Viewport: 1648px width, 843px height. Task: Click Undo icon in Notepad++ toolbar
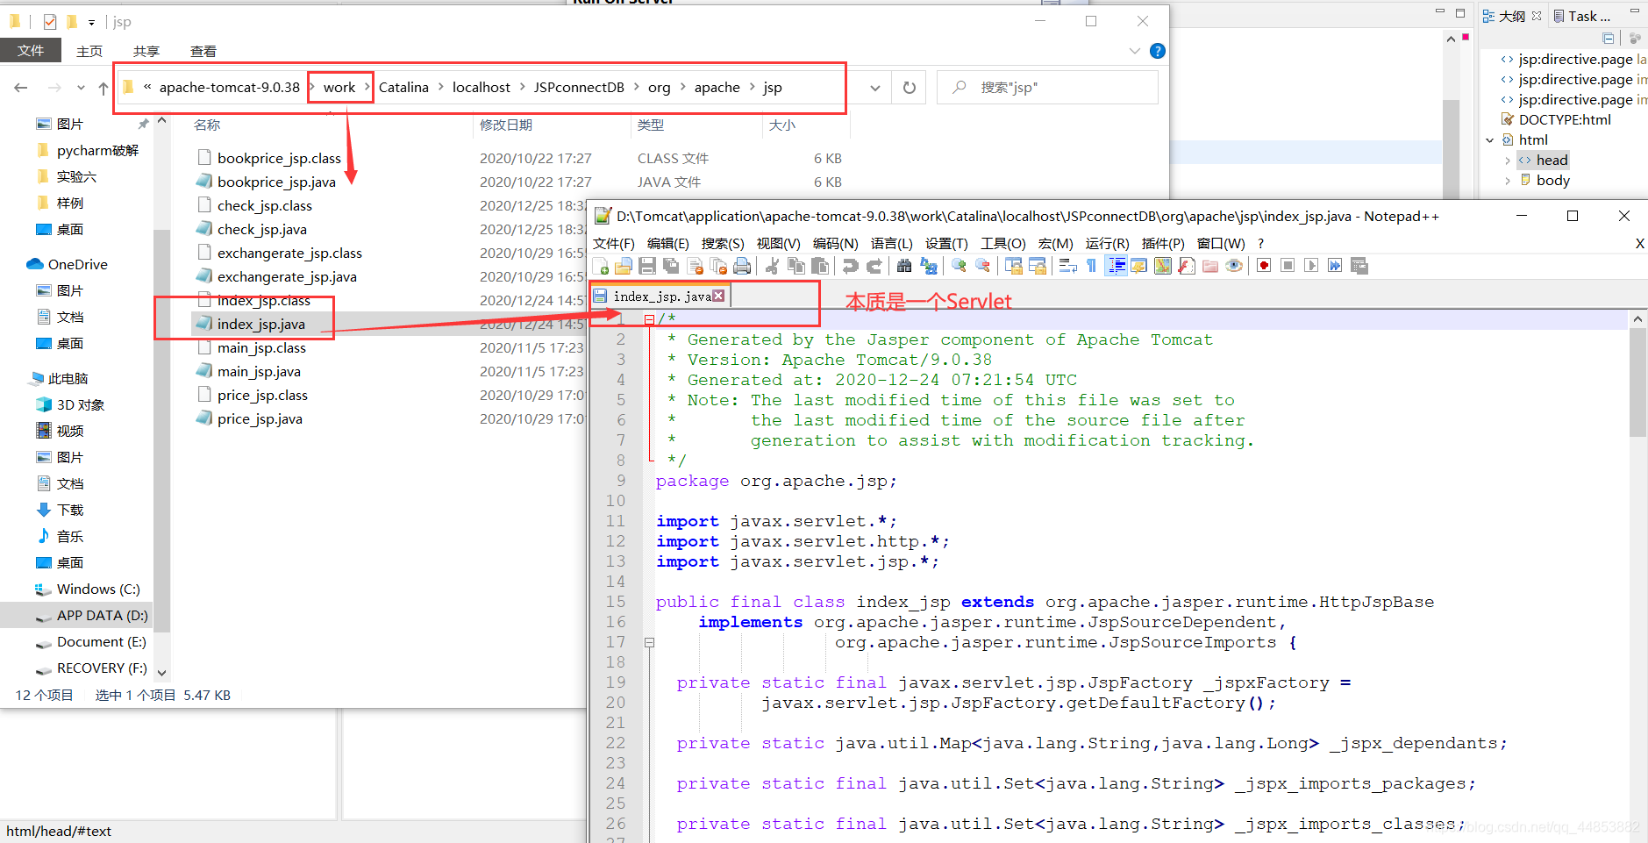850,266
